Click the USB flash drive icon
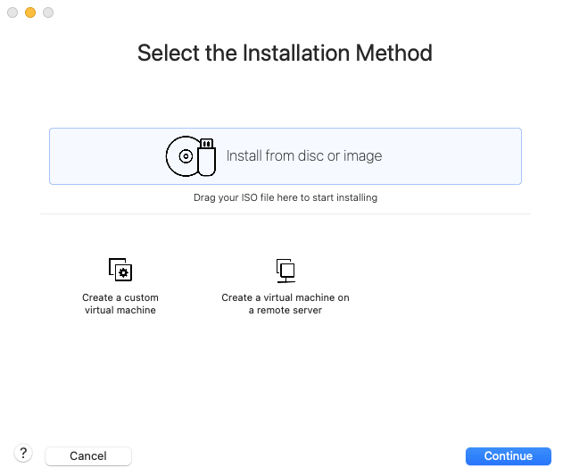The width and height of the screenshot is (571, 476). [x=207, y=157]
